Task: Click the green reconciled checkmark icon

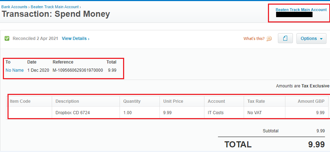Action: point(7,39)
